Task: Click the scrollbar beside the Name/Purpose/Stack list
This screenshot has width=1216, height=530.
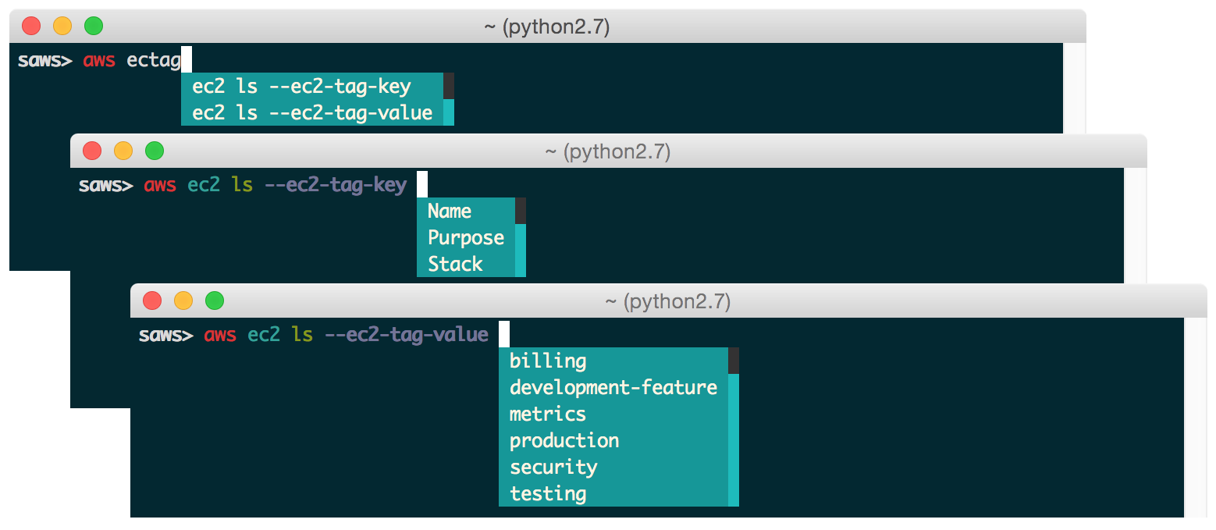Action: [x=521, y=248]
